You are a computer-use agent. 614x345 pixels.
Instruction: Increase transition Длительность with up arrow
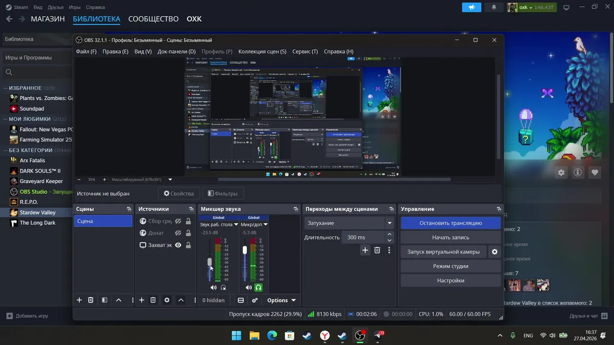pos(390,234)
